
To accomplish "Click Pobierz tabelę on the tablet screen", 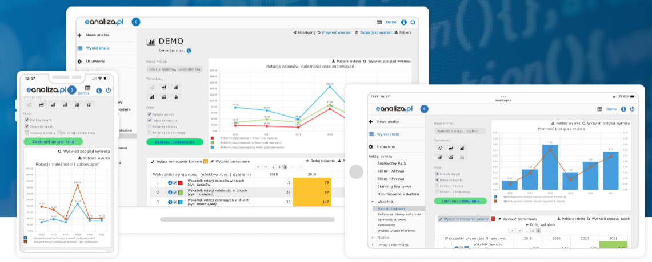I will [571, 219].
